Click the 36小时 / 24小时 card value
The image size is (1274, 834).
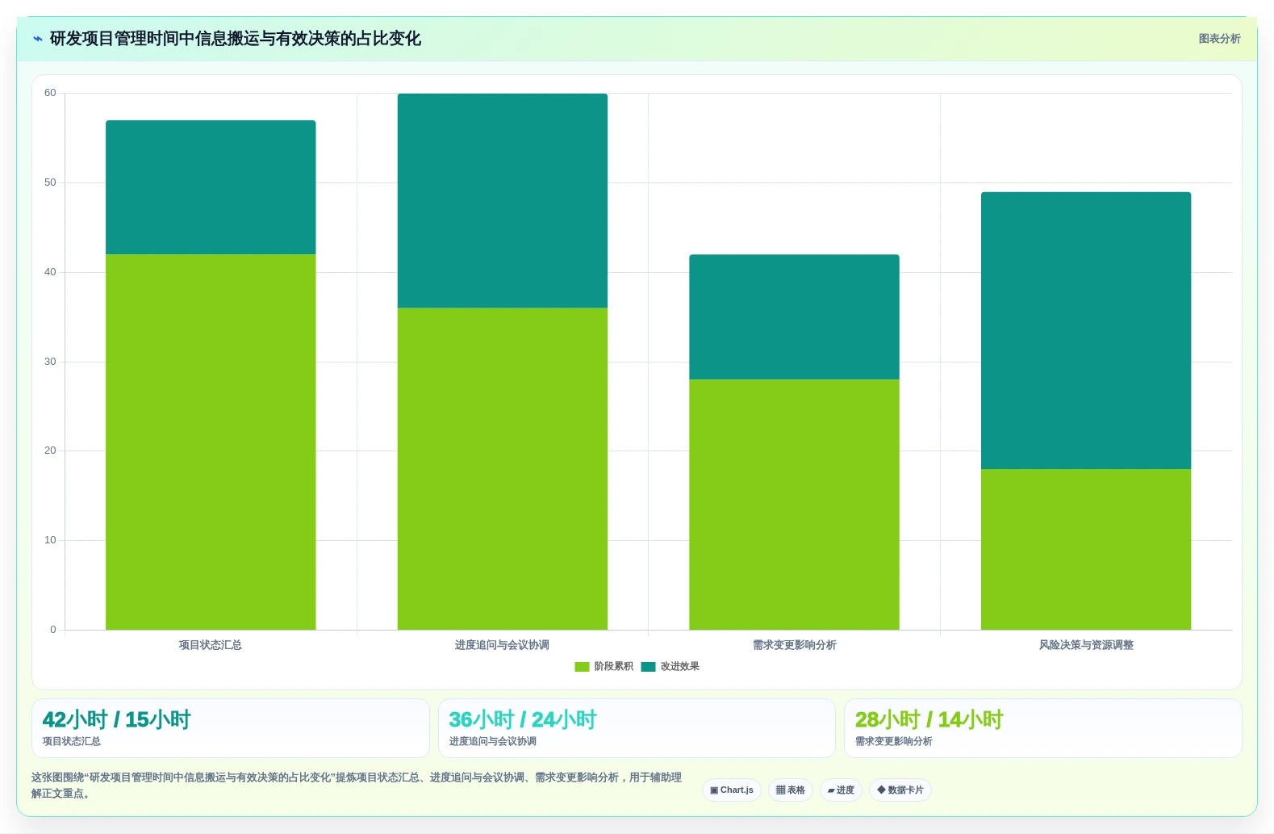click(x=523, y=720)
